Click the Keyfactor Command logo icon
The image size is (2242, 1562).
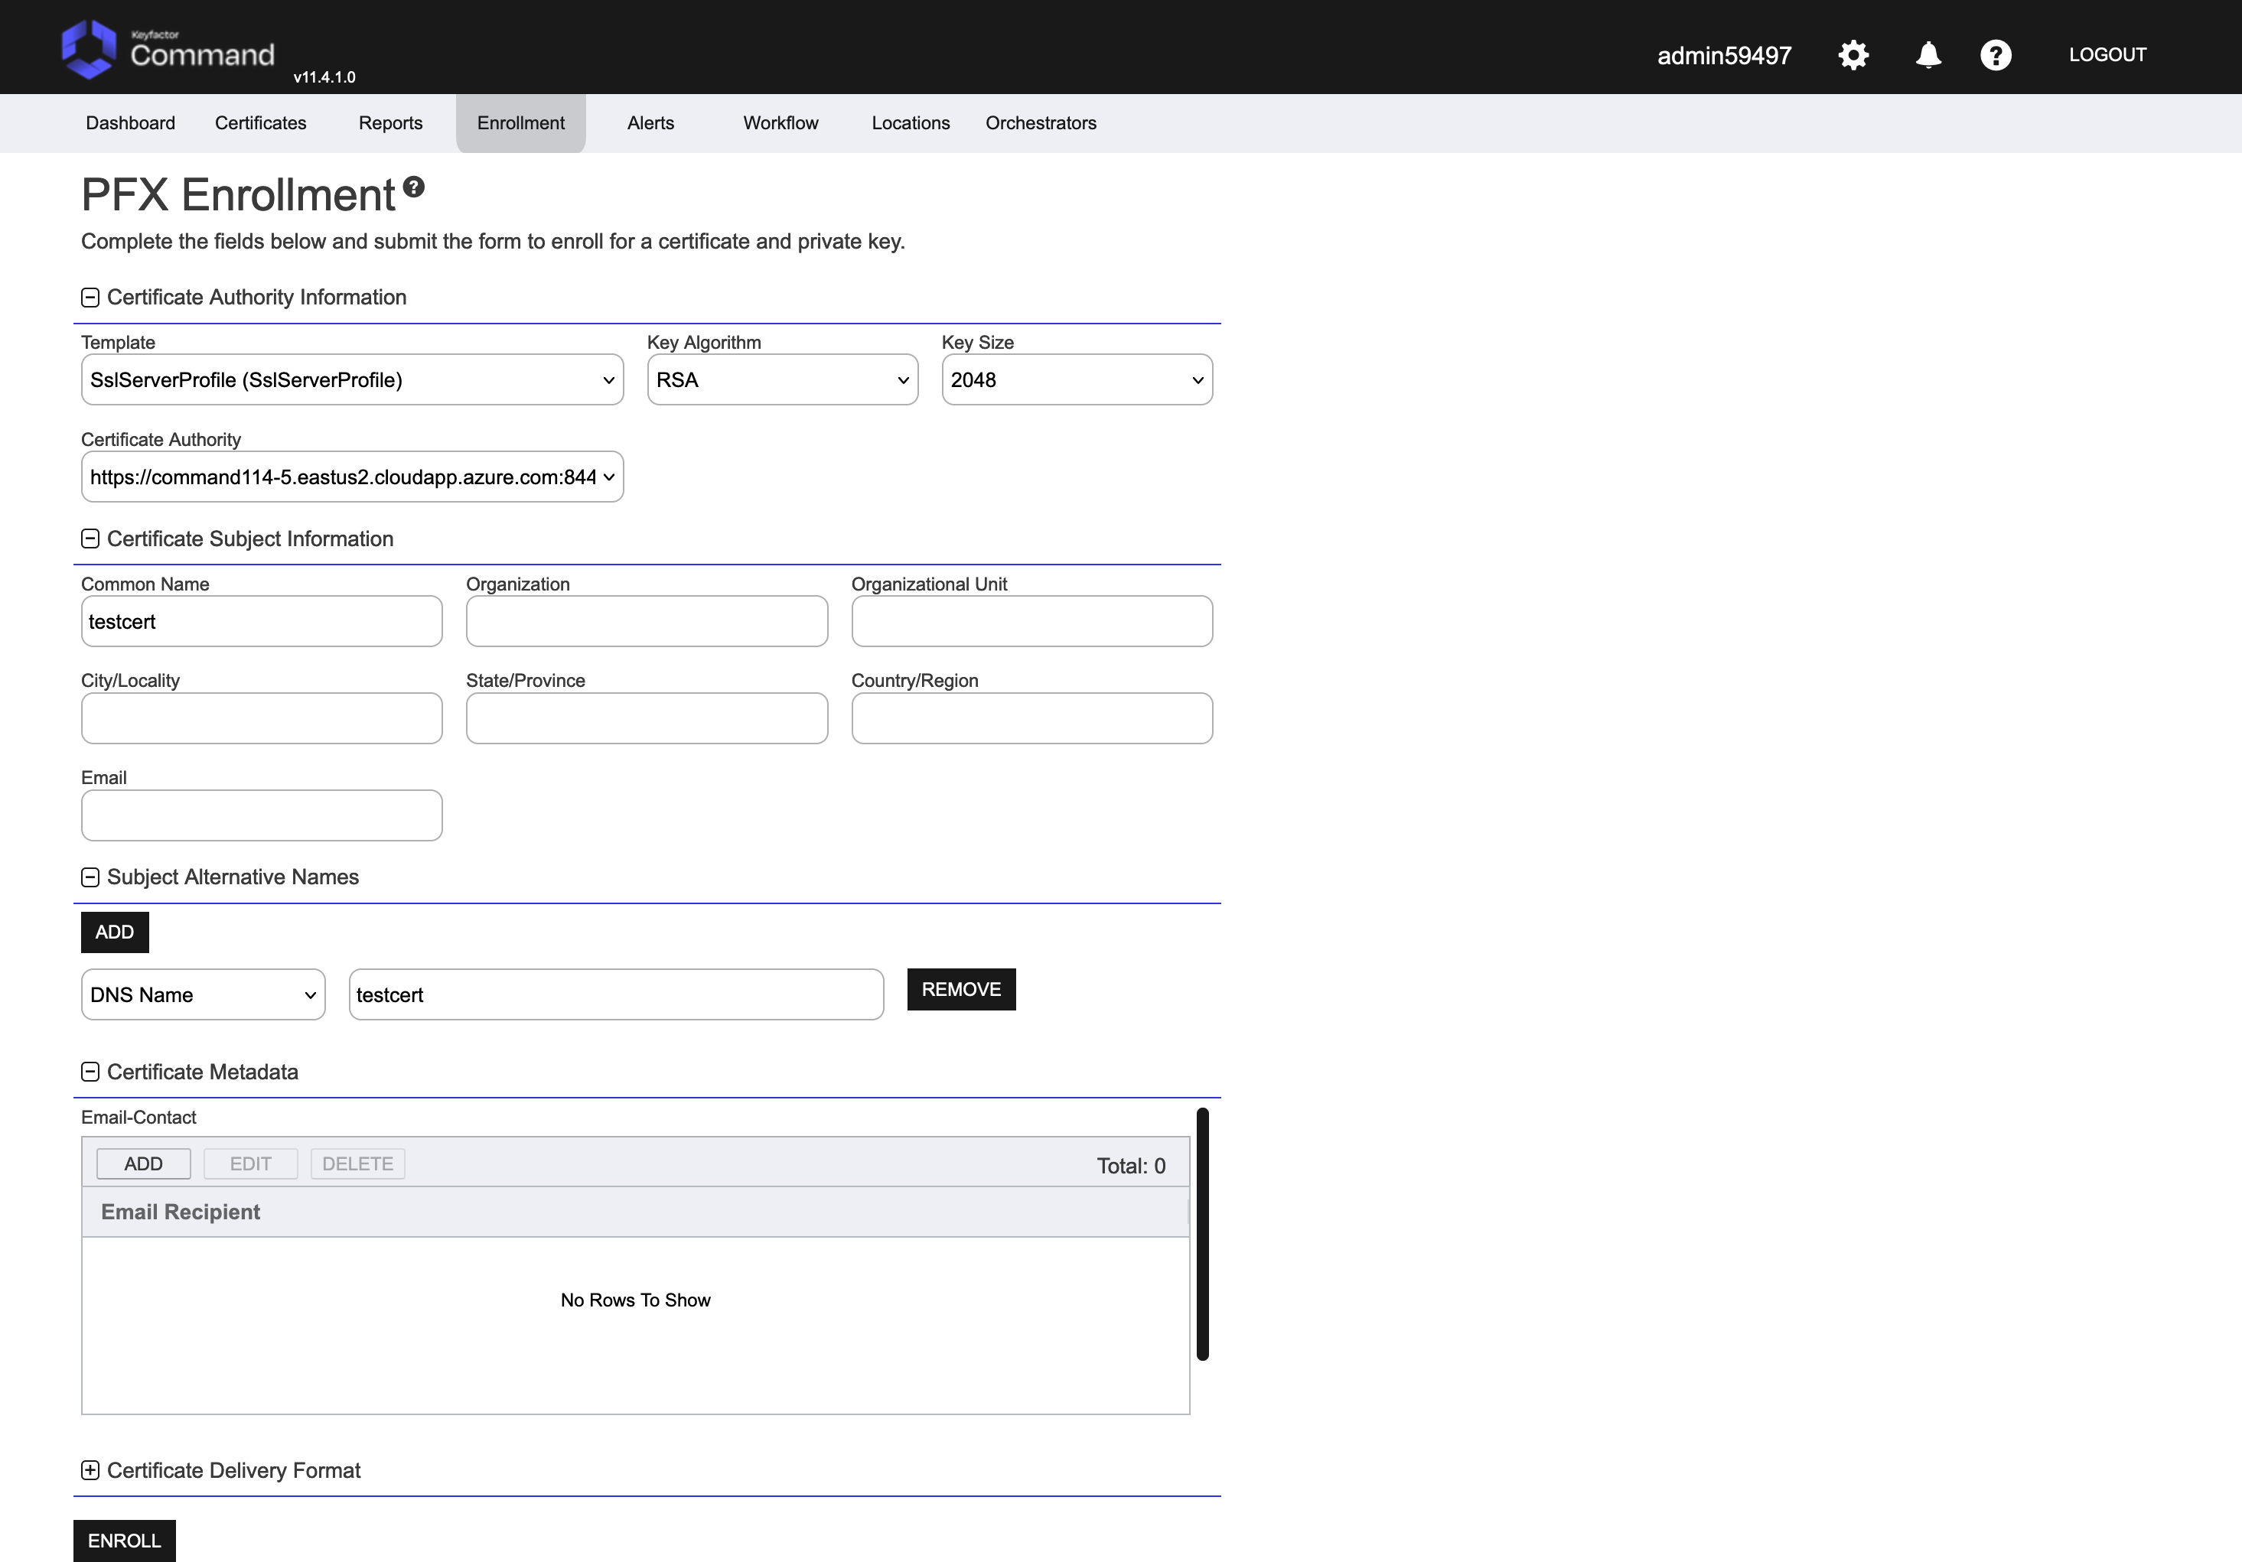tap(88, 49)
